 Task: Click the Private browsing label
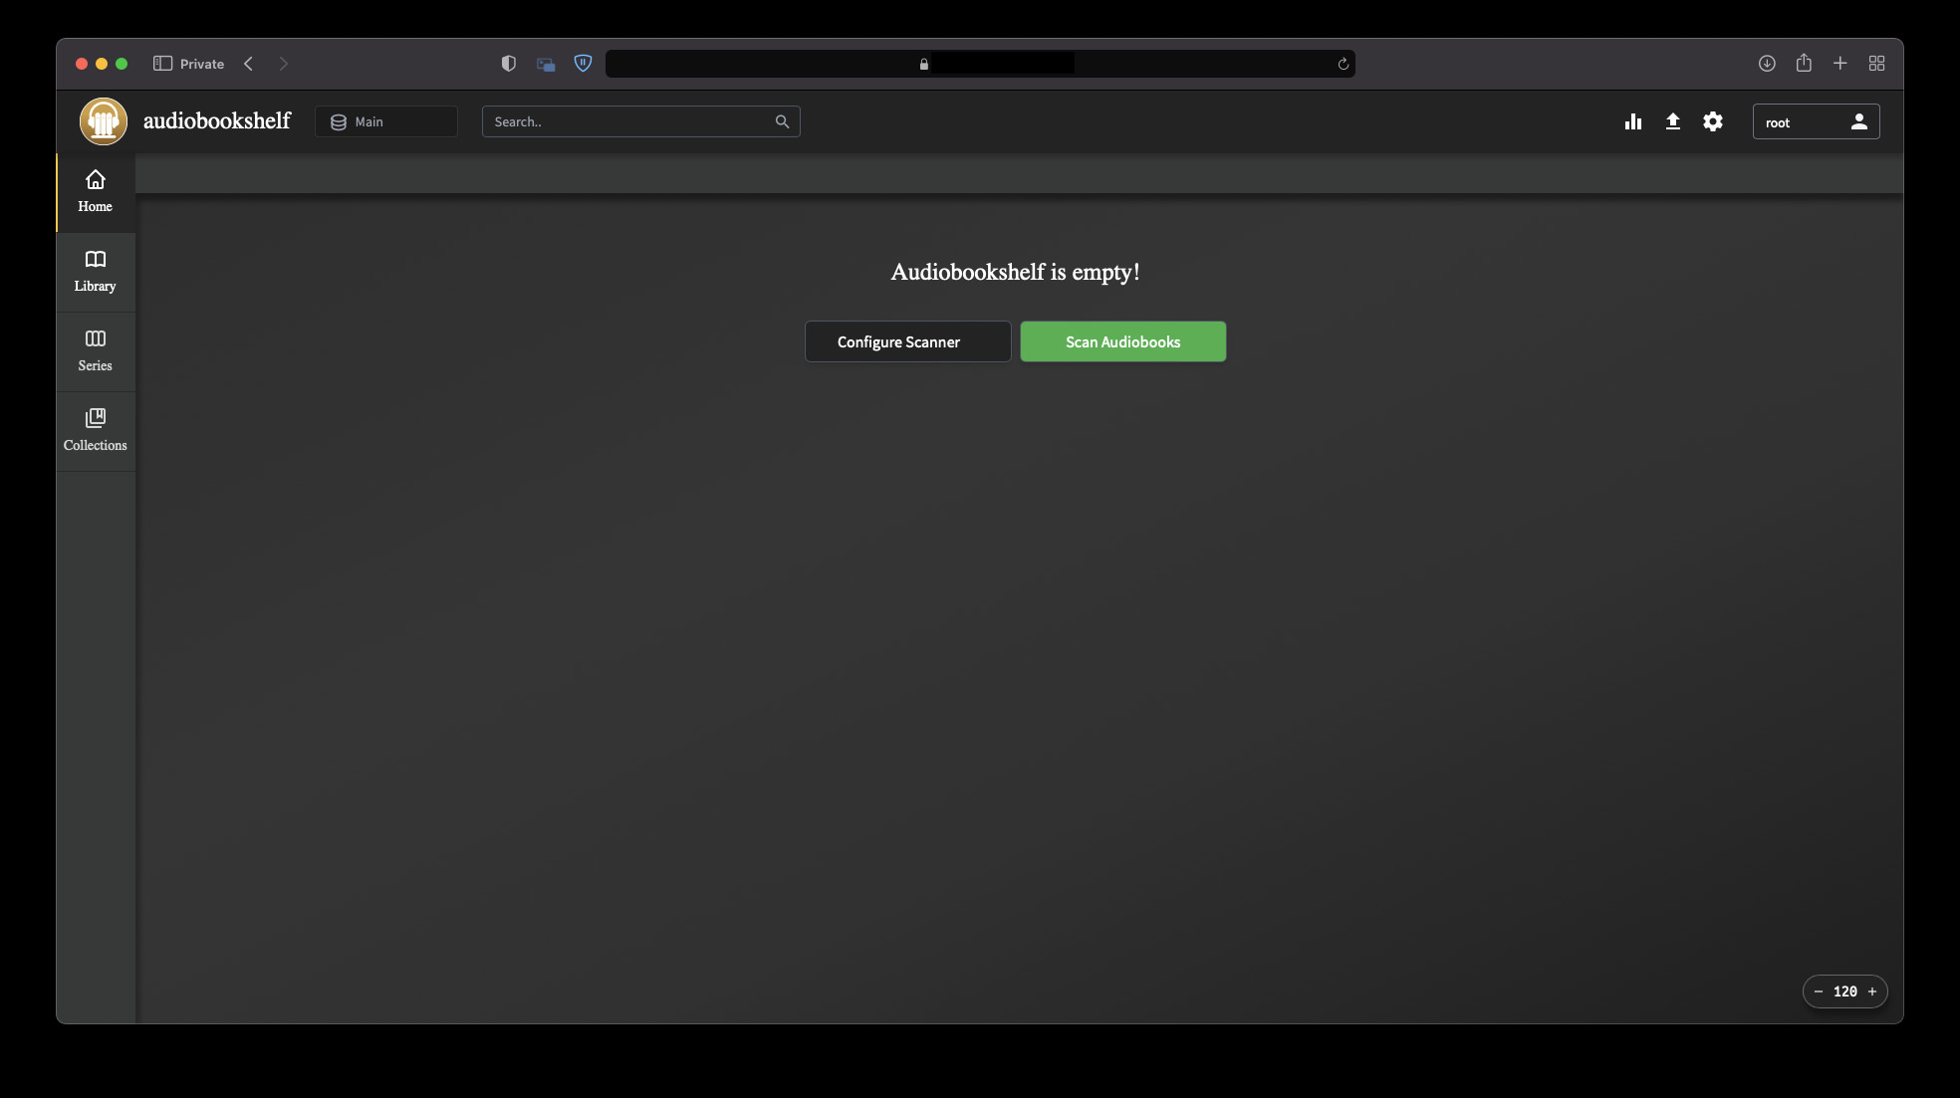(202, 64)
